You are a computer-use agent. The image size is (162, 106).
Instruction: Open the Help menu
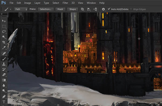[x=102, y=3]
